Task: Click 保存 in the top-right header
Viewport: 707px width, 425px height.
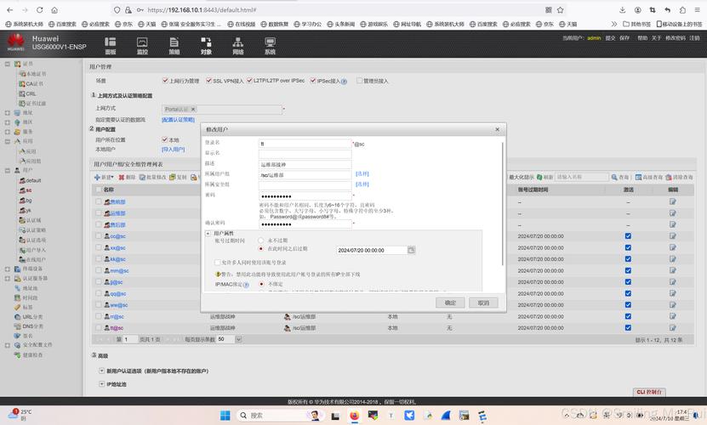Action: (x=624, y=38)
